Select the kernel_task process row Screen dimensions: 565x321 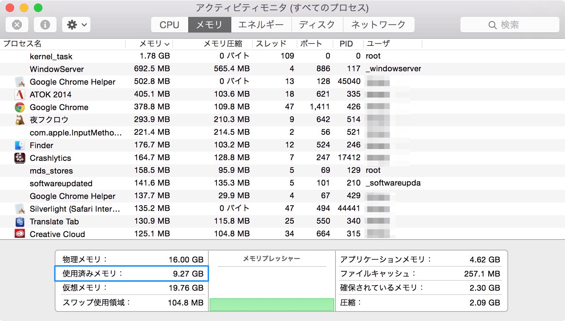click(x=282, y=56)
